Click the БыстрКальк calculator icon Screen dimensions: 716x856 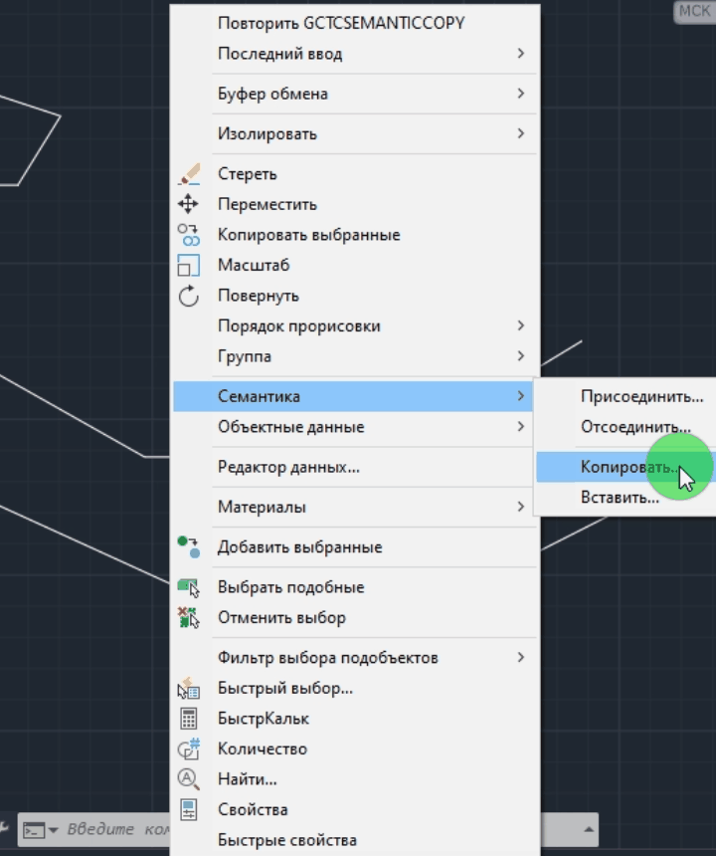(189, 719)
